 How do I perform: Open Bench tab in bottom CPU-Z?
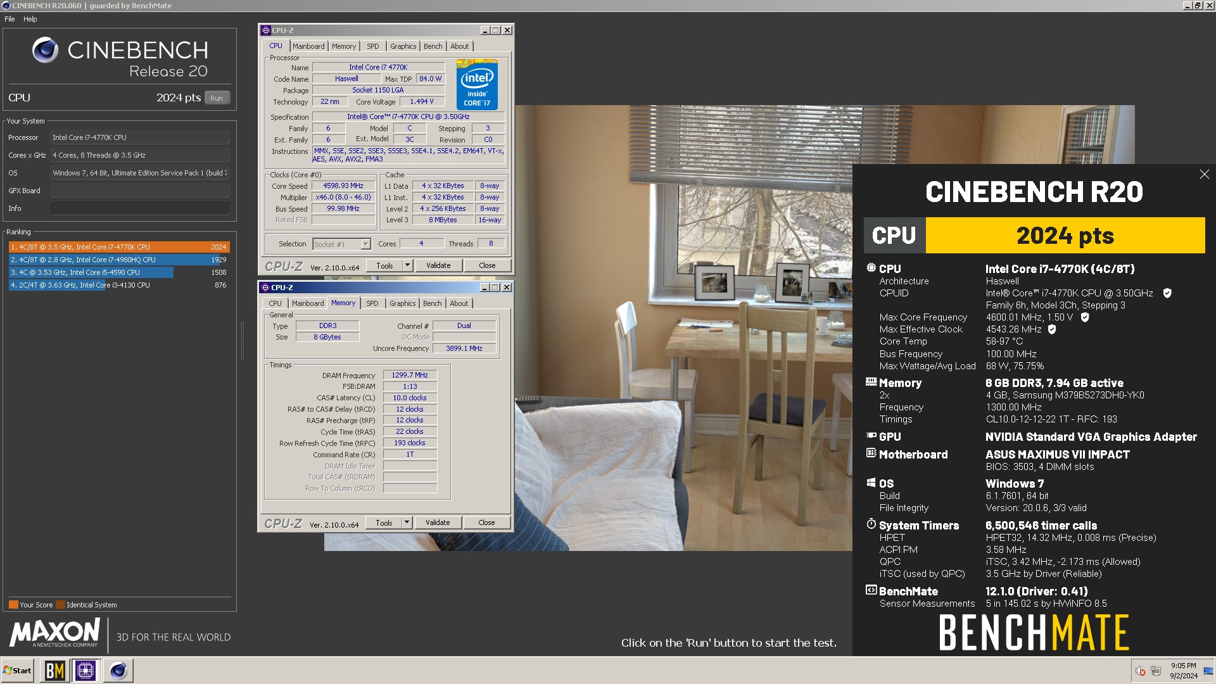[433, 303]
